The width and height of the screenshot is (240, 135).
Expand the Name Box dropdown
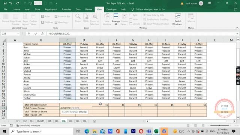click(x=18, y=33)
